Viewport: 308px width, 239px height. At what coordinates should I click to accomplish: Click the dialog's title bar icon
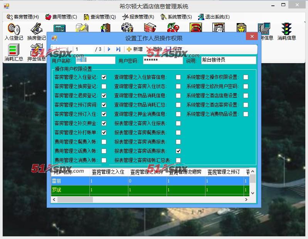(54, 38)
